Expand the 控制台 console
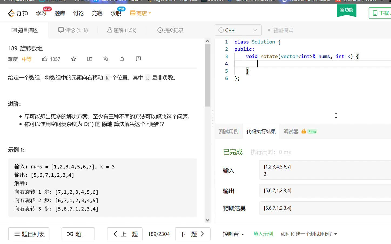This screenshot has height=244, width=391. pos(233,234)
